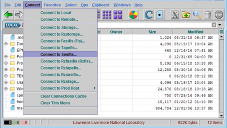
Task: Click the teal square column header icon
Action: coord(221,32)
